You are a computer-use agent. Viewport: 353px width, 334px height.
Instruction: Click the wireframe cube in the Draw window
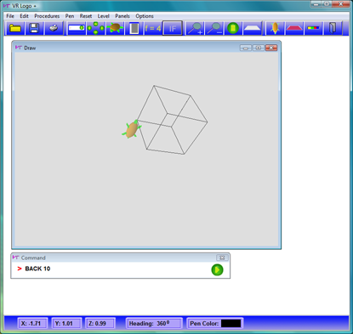tap(172, 120)
